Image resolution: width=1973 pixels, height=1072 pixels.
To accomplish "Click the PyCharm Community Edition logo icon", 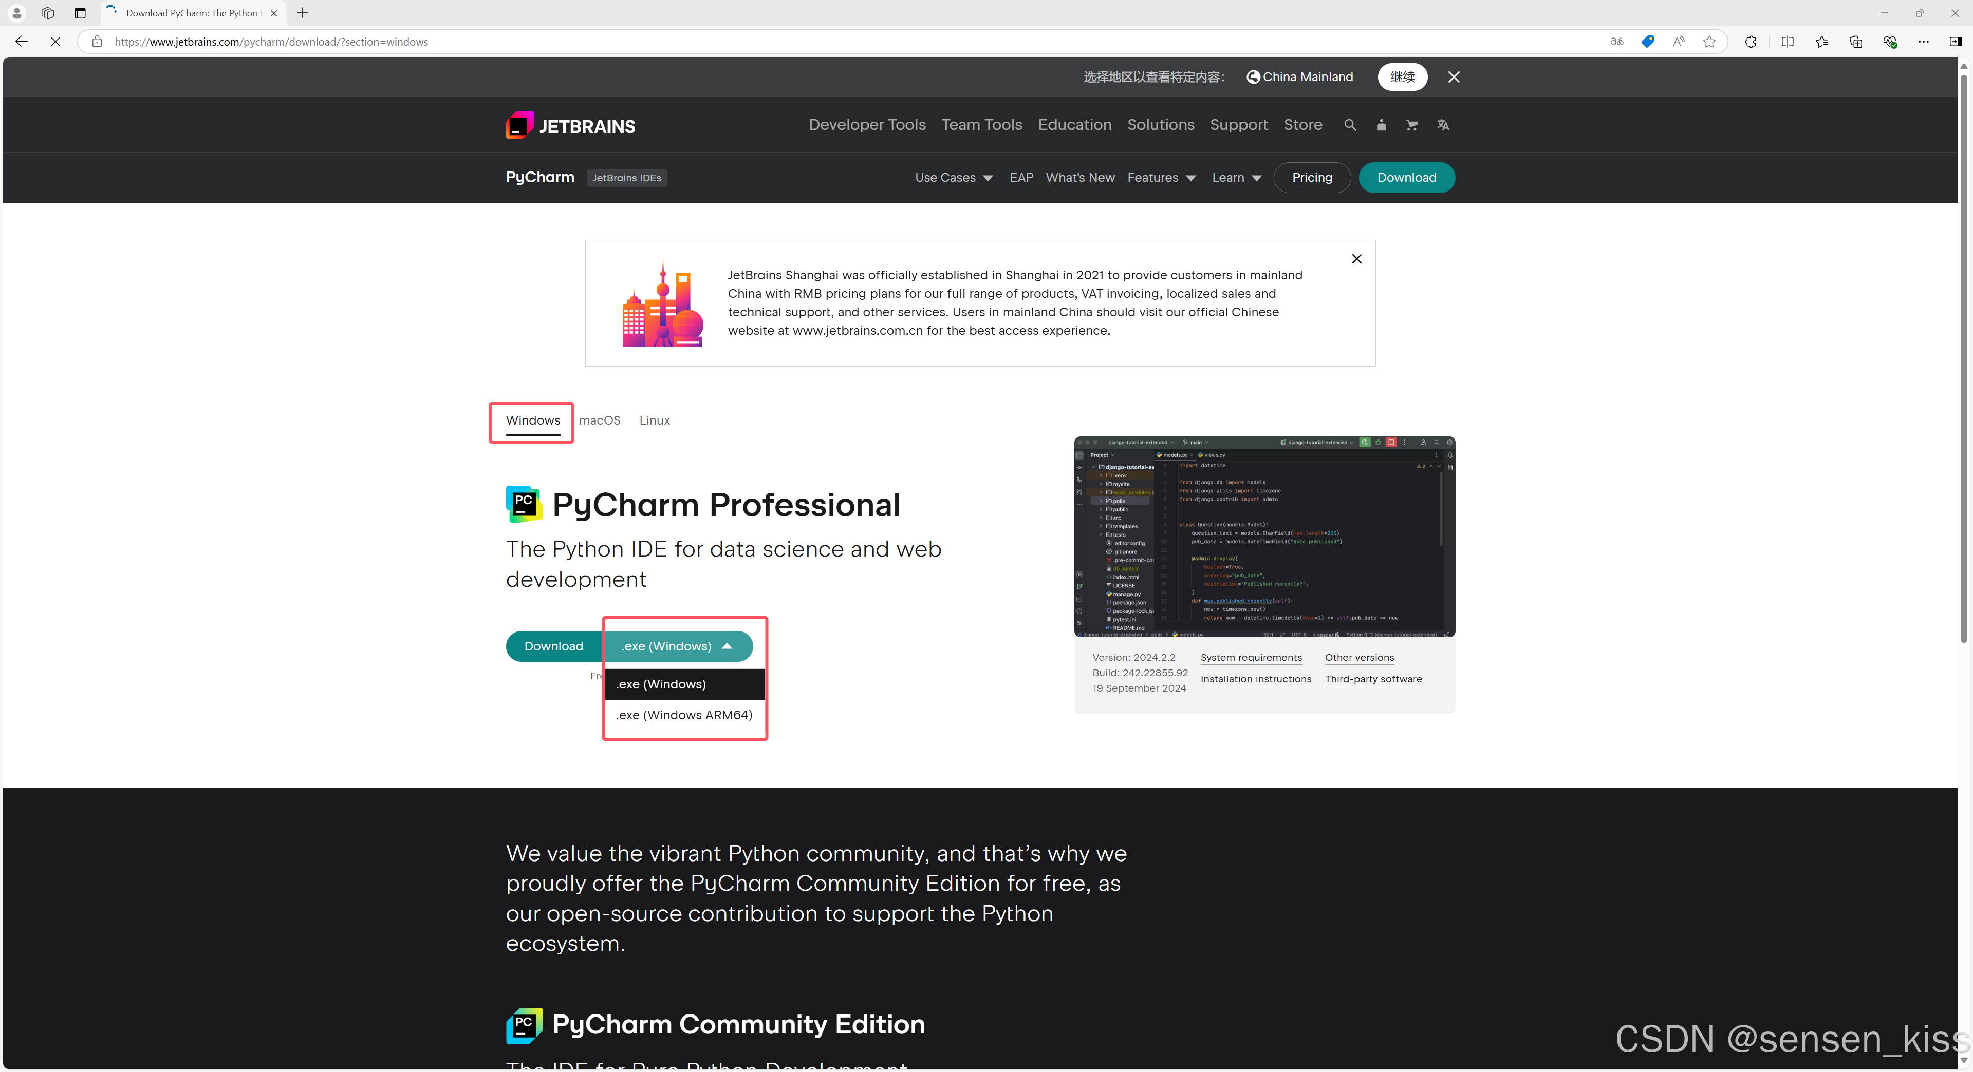I will coord(524,1025).
